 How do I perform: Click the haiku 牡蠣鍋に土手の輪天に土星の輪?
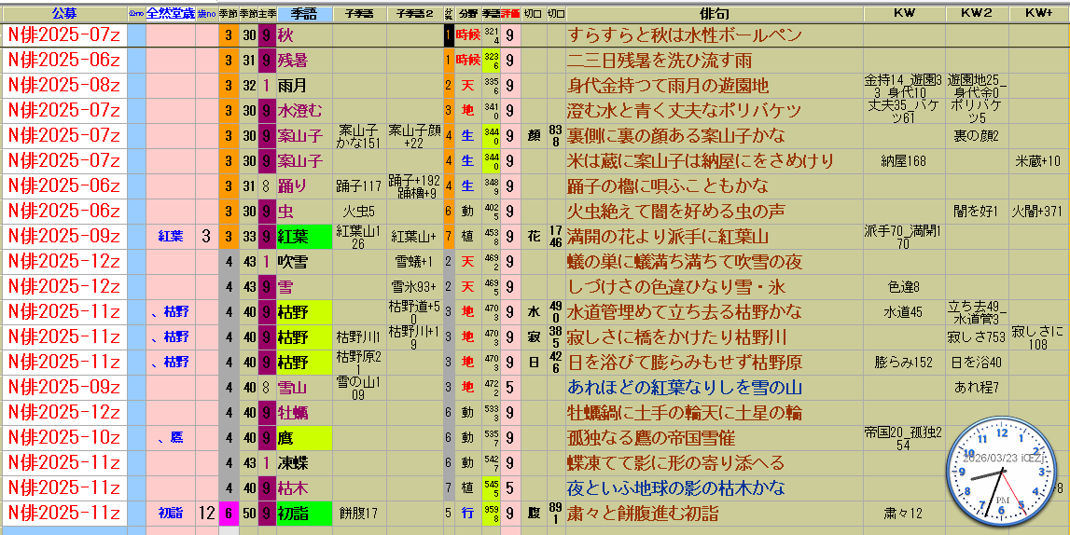[x=684, y=413]
